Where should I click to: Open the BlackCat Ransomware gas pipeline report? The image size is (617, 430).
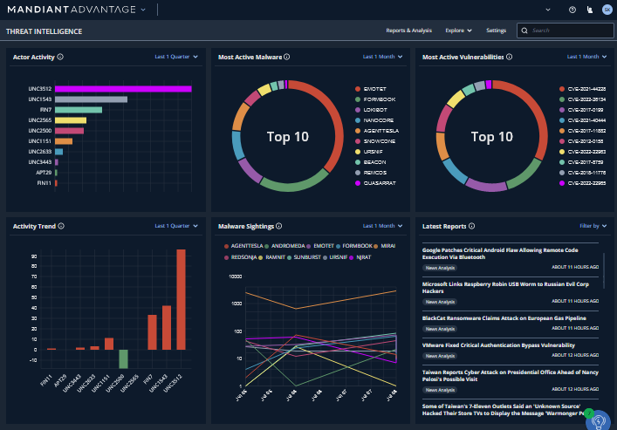click(x=504, y=318)
